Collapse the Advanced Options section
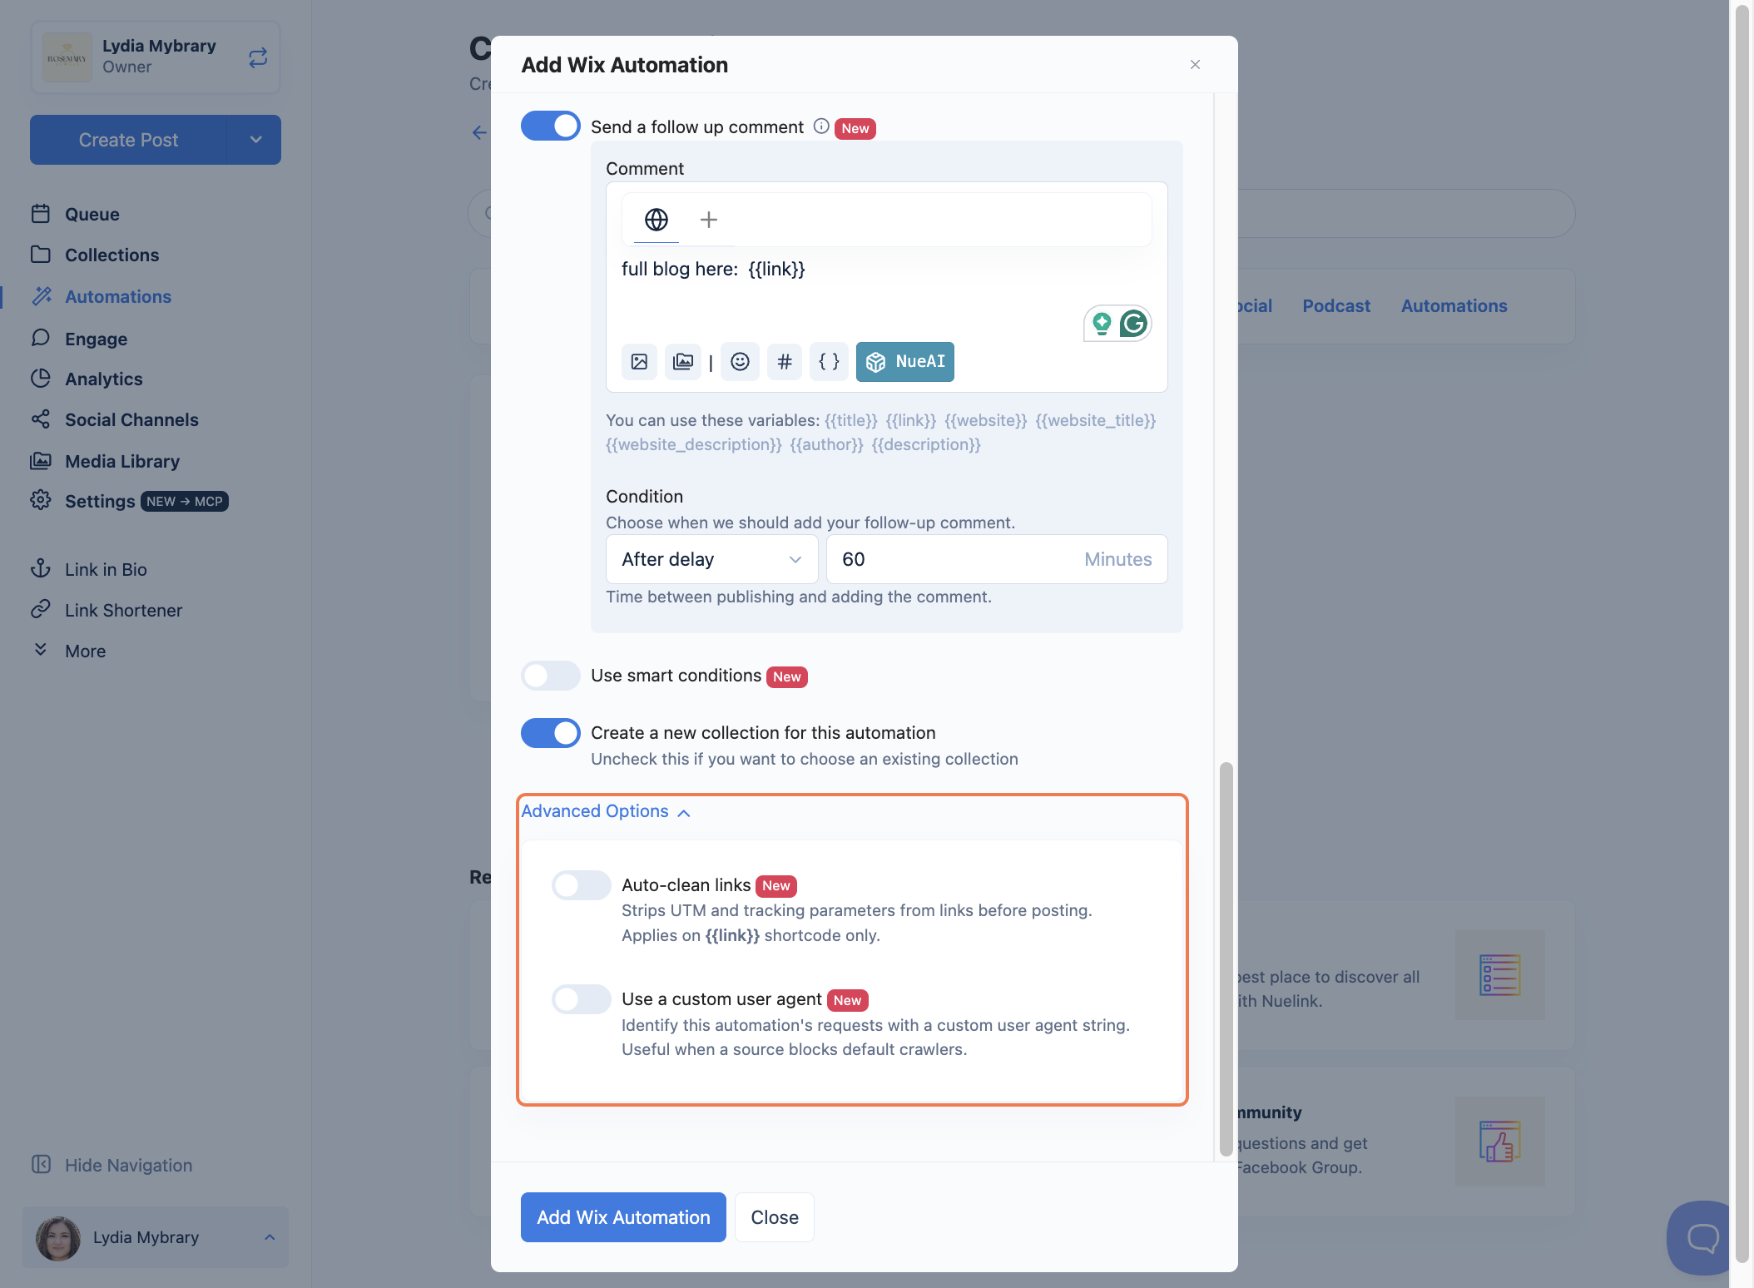 [x=606, y=811]
